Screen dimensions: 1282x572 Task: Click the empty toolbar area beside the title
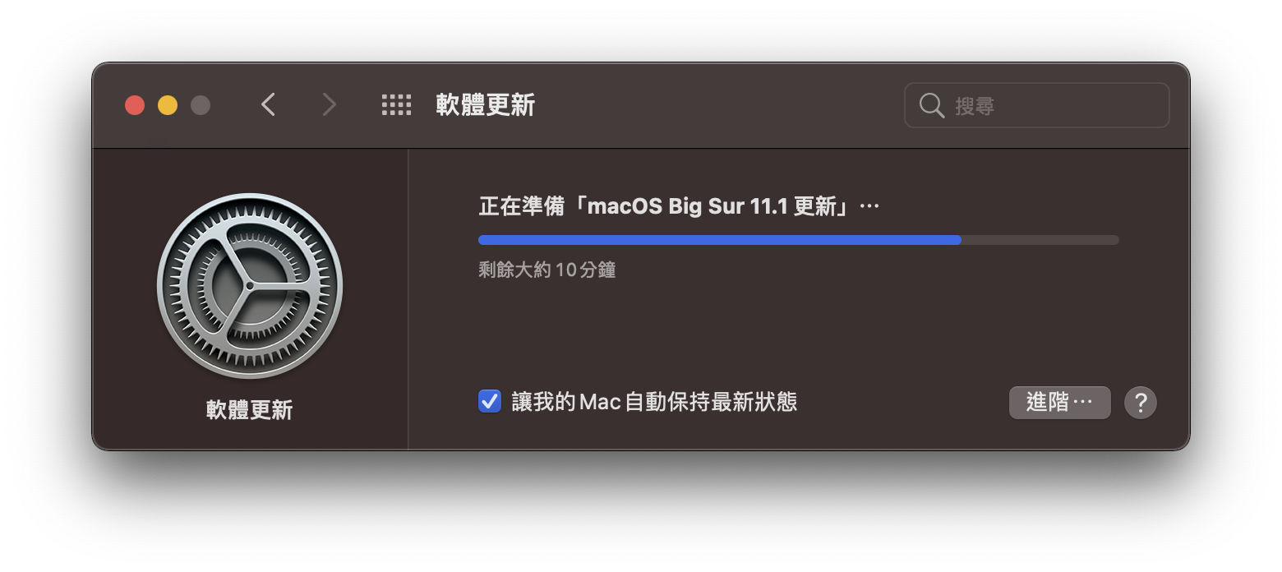click(x=715, y=105)
